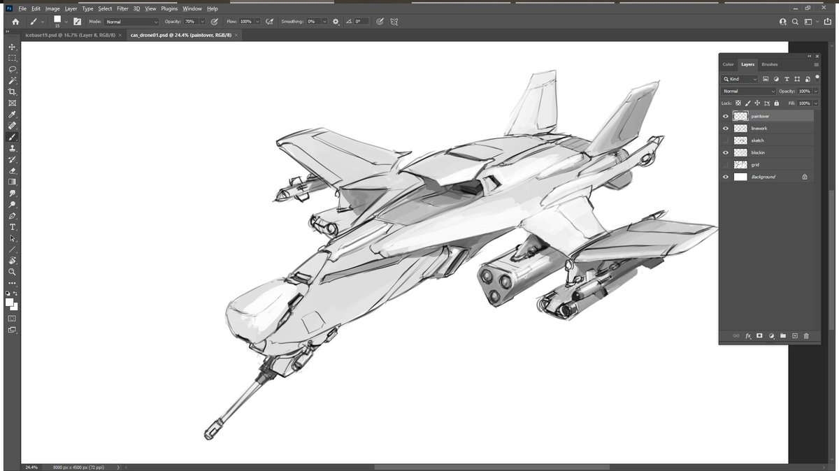Image resolution: width=839 pixels, height=471 pixels.
Task: Open the Image menu
Action: [x=52, y=8]
